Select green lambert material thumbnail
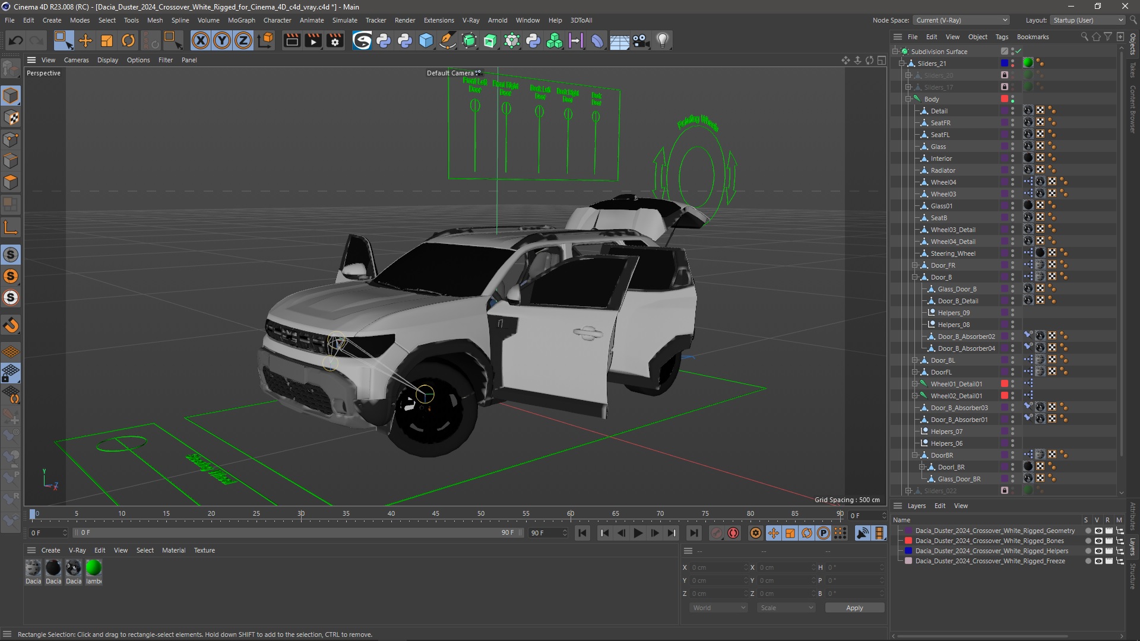 pos(94,568)
